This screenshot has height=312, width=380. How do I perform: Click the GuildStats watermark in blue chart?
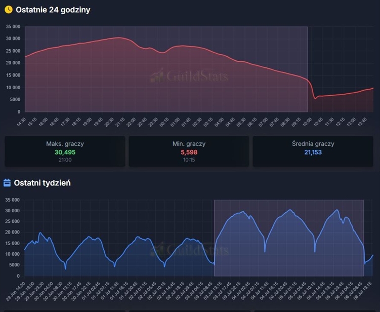coord(189,249)
